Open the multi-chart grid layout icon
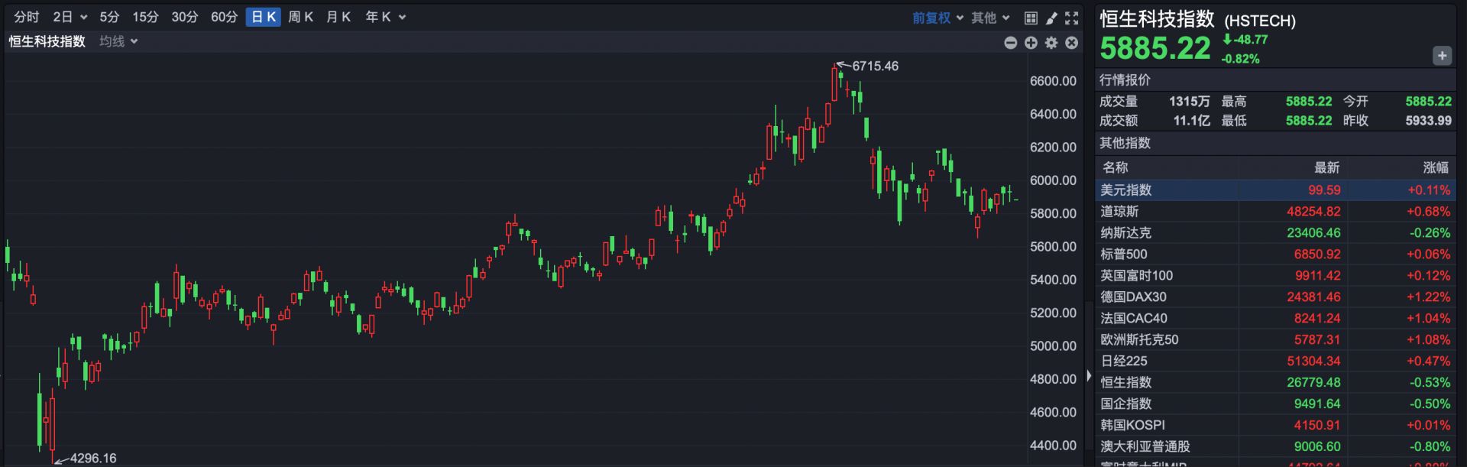The image size is (1467, 467). (1031, 18)
